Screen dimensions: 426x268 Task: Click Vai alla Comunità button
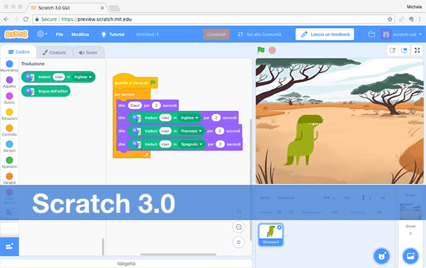click(260, 35)
